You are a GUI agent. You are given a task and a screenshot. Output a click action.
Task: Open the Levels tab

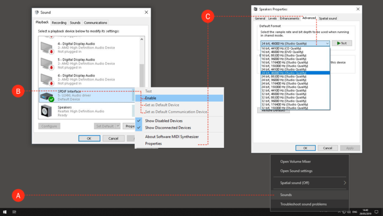point(273,18)
